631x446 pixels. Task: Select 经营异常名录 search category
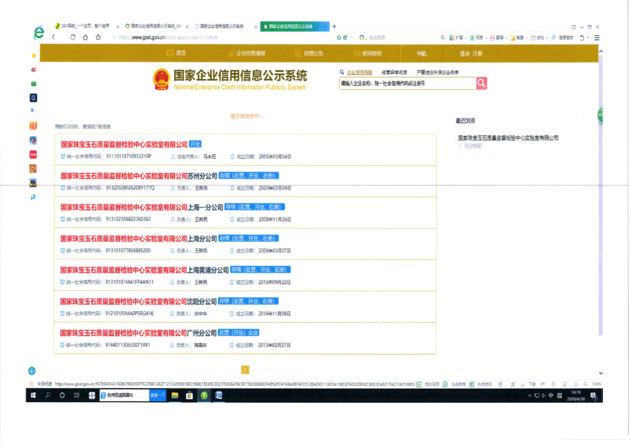click(394, 72)
